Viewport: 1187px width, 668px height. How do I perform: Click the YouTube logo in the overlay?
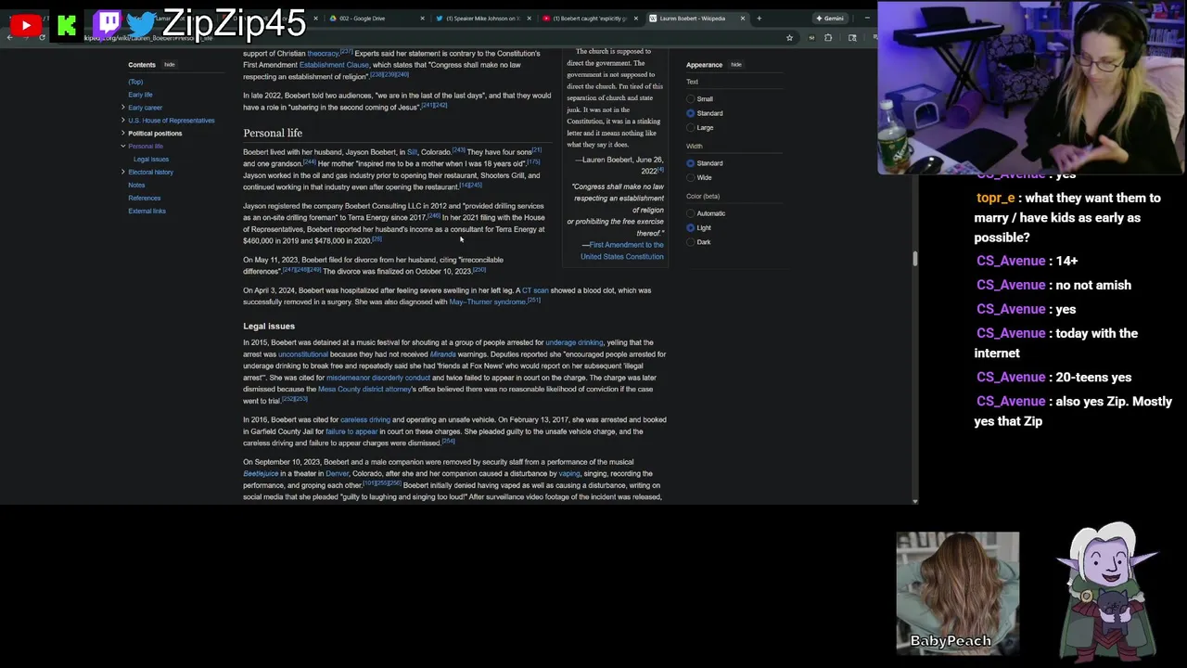[x=25, y=25]
